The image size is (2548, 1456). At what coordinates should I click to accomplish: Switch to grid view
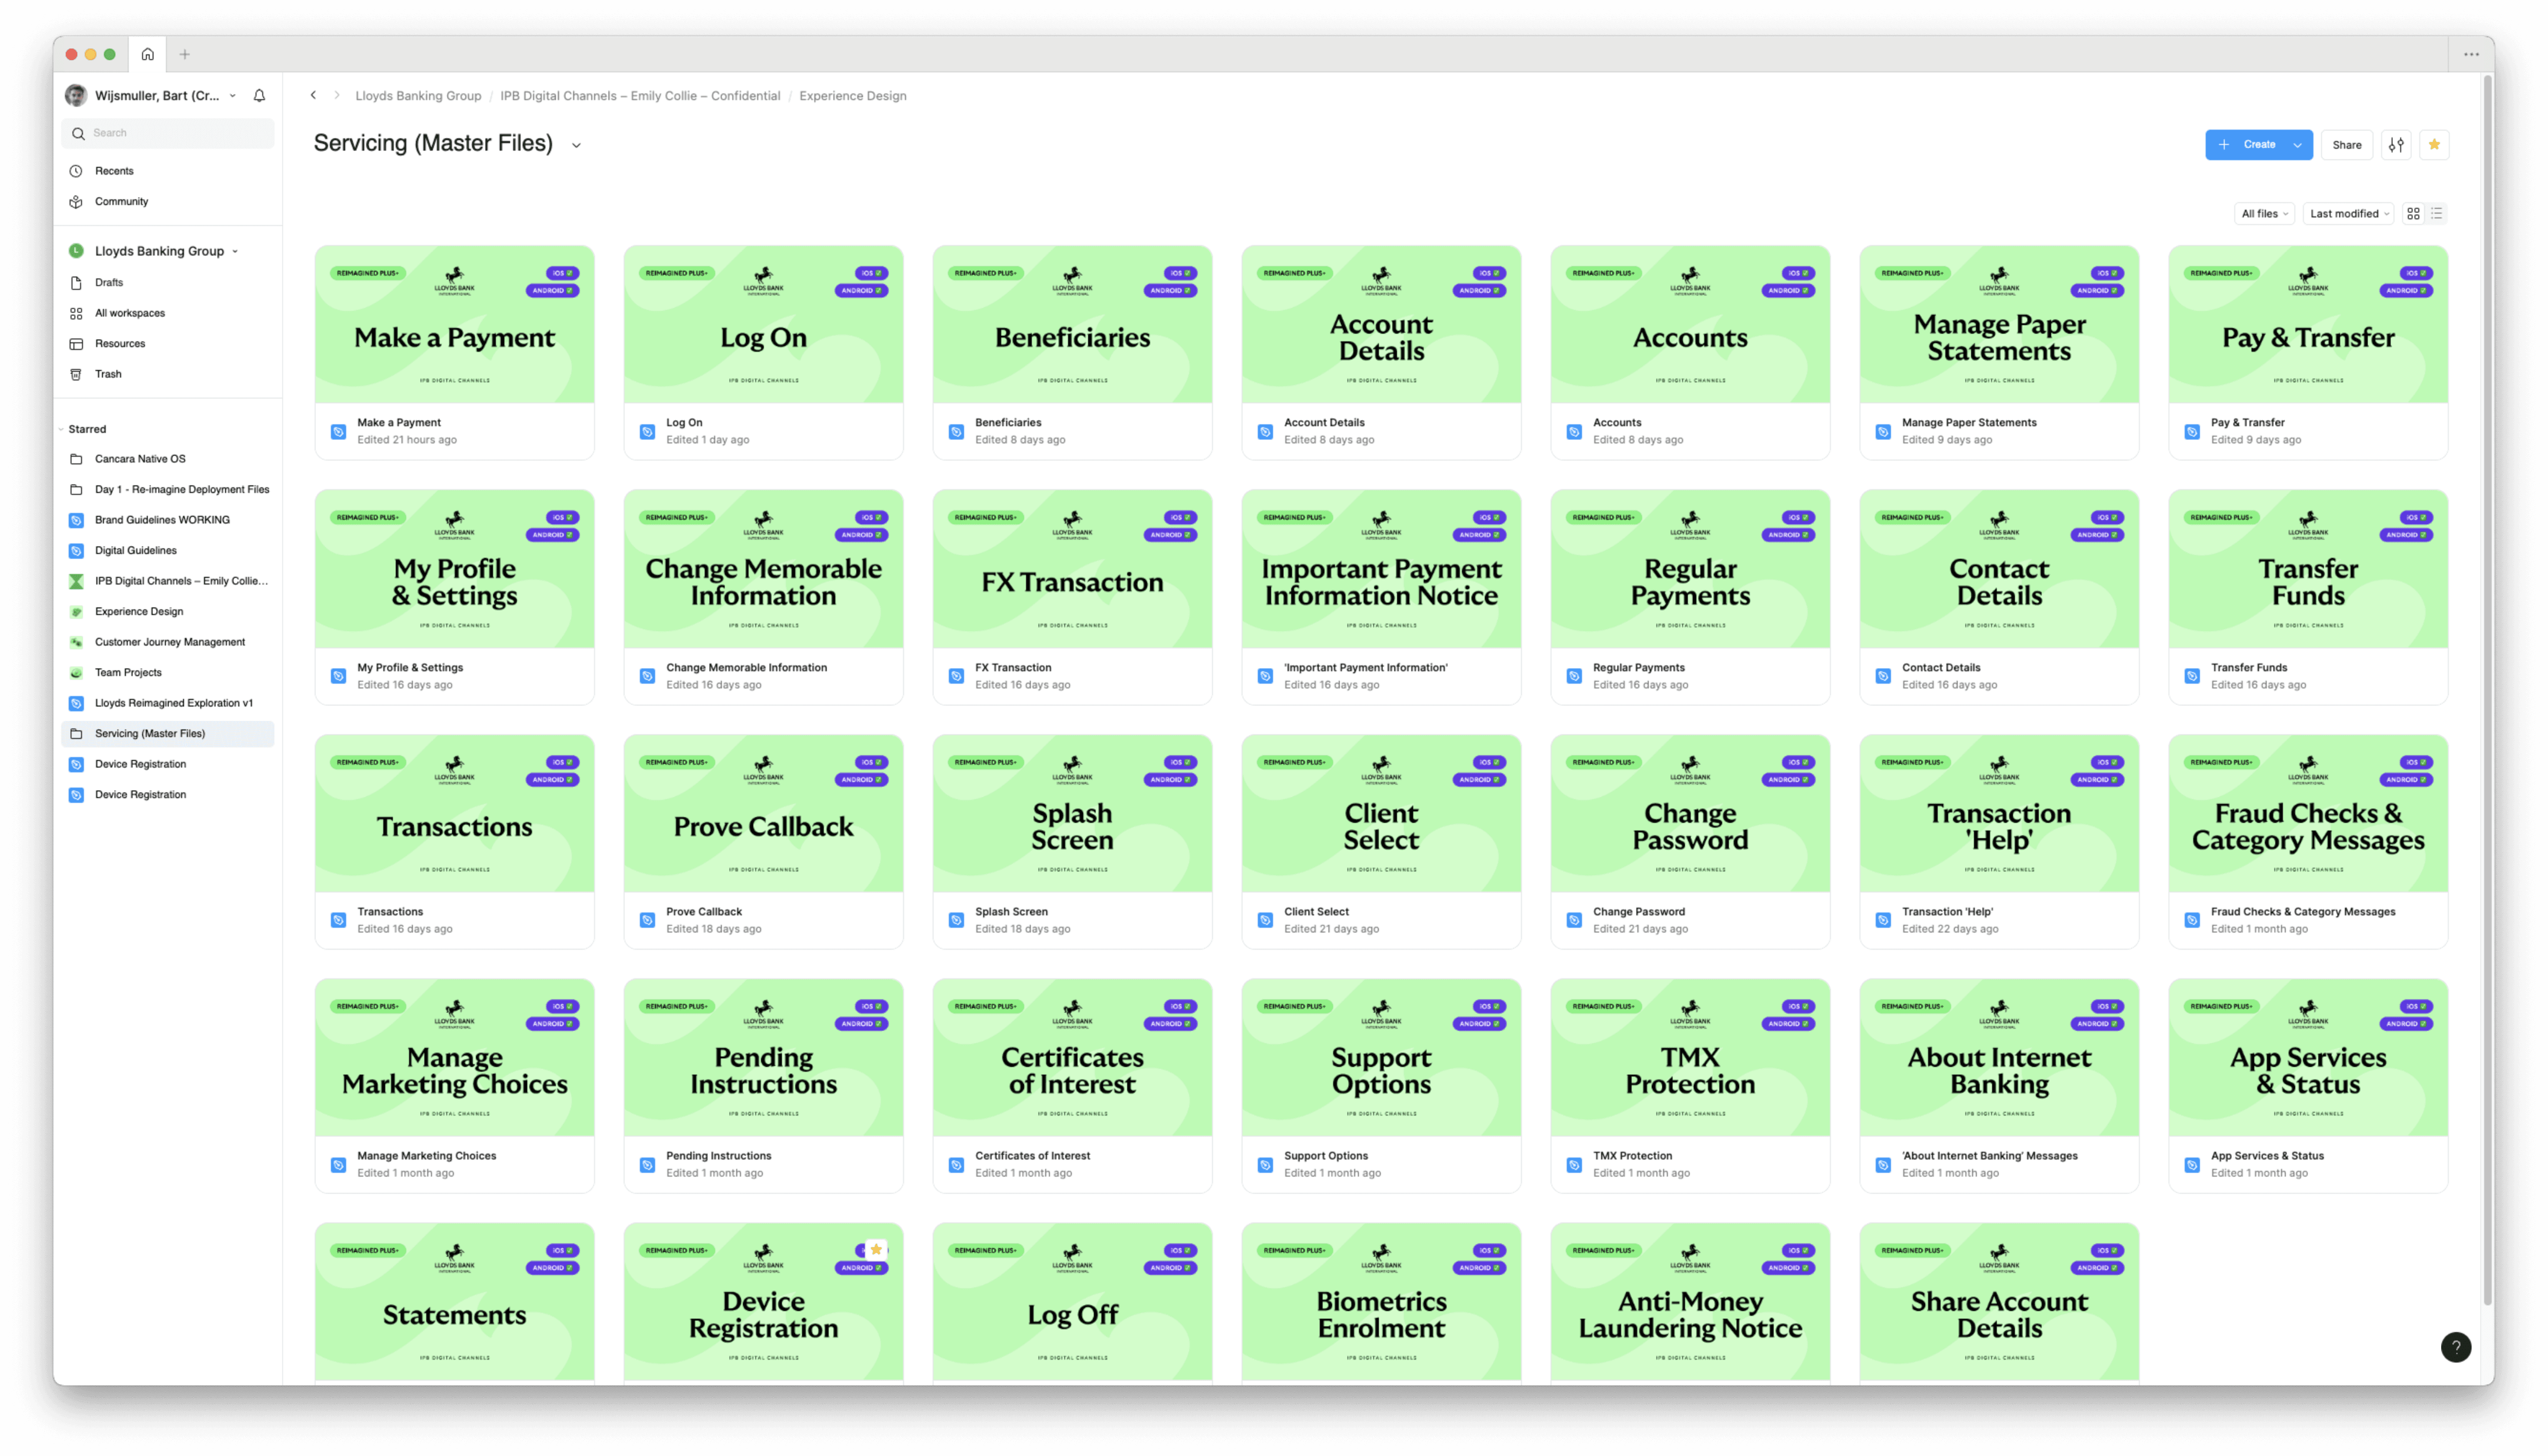coord(2413,213)
